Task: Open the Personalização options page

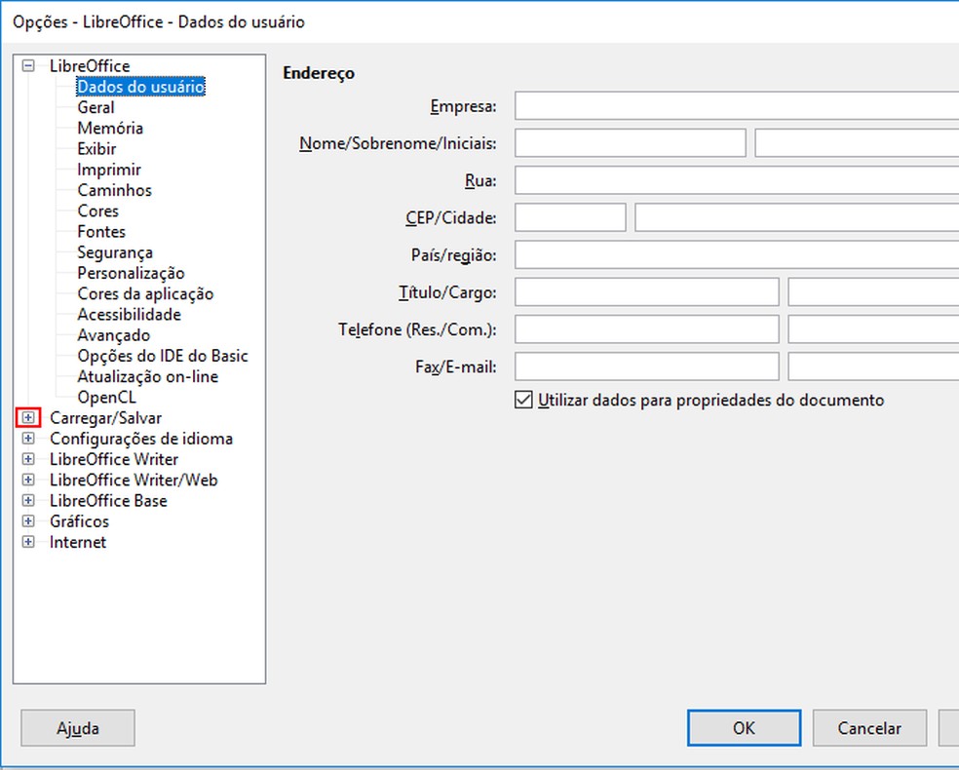Action: pyautogui.click(x=131, y=273)
